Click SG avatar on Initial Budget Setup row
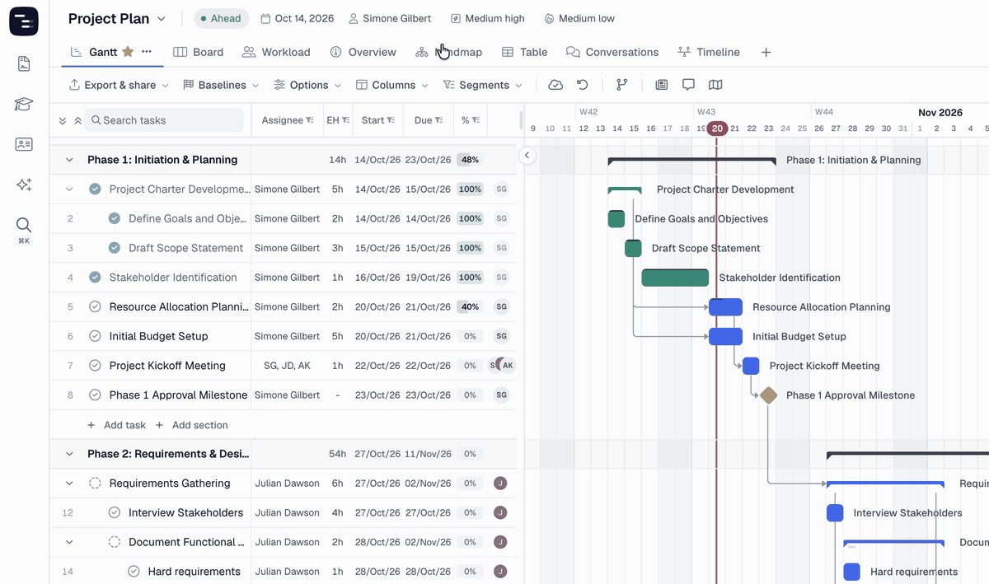 [x=501, y=336]
